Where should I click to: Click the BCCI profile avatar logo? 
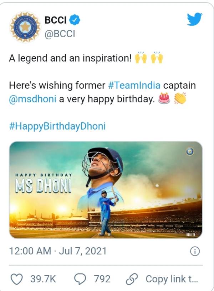tap(25, 26)
